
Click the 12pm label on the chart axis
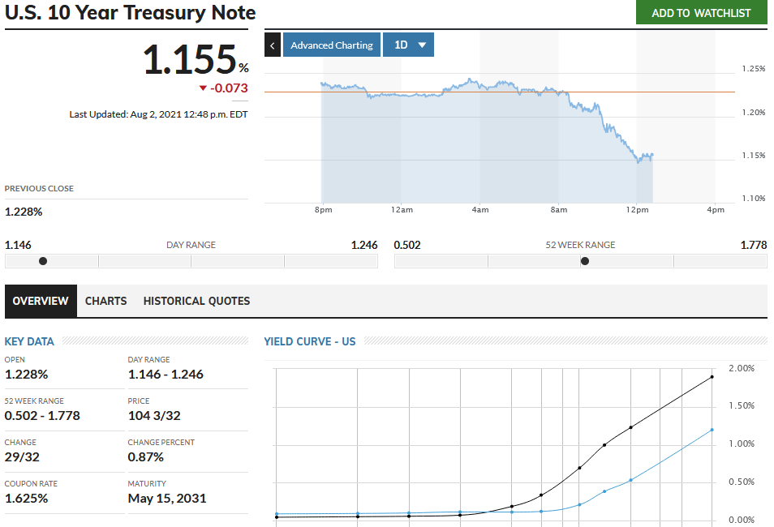637,210
